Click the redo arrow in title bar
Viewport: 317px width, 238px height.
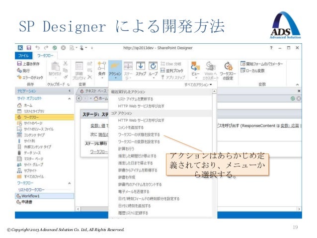click(x=46, y=48)
